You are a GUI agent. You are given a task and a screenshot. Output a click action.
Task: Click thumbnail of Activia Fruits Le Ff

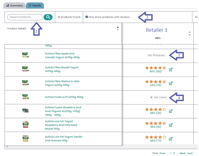coord(25,97)
